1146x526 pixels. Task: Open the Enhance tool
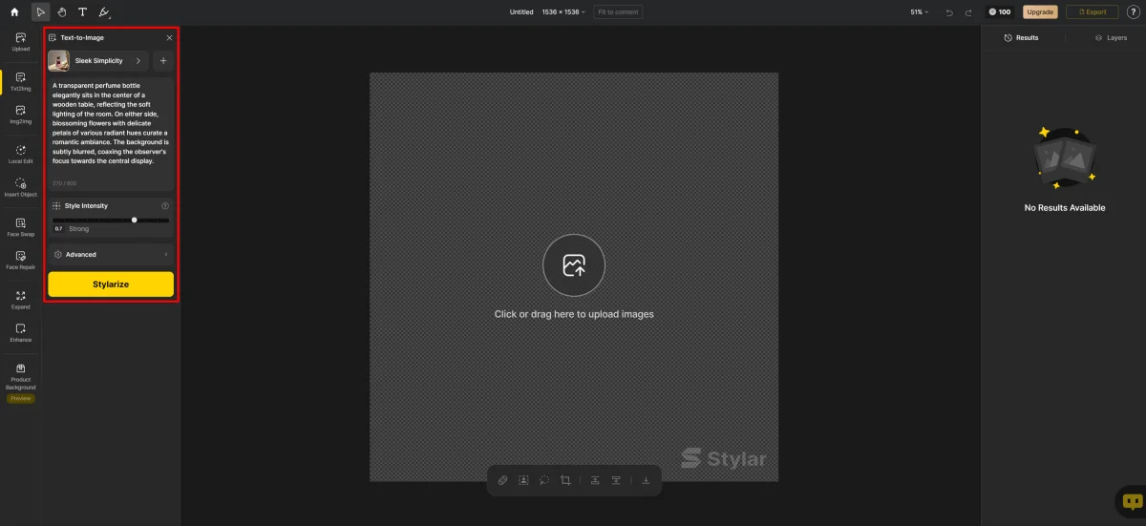coord(21,332)
